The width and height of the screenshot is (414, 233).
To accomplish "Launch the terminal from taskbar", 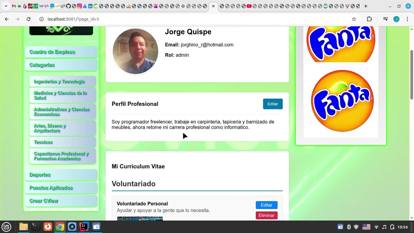I will tap(36, 227).
